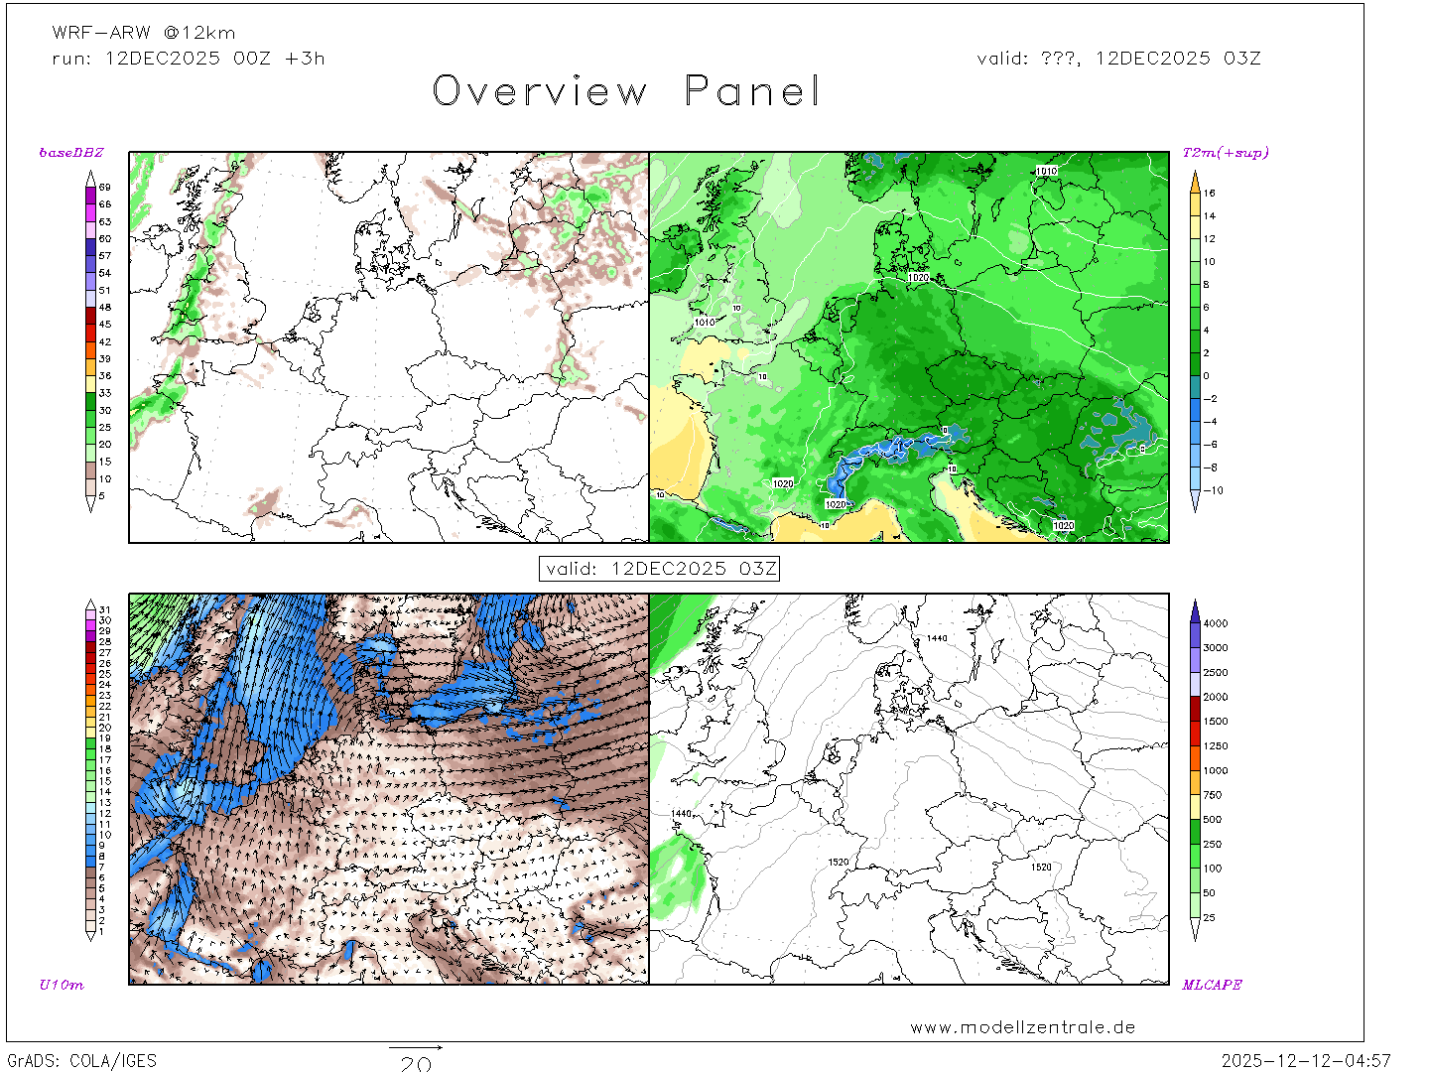Click the dark red swatch below 2000 in MLCAPE legend
1429x1072 pixels.
tap(1195, 709)
